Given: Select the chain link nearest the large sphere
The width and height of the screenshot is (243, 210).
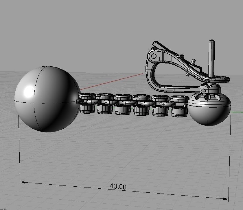Looking at the screenshot, I should click(87, 103).
